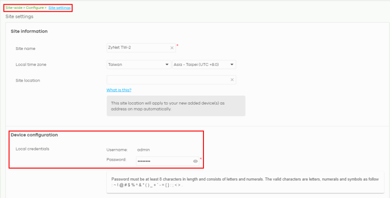This screenshot has height=198, width=390.
Task: Open the Site settings breadcrumb link
Action: [60, 8]
